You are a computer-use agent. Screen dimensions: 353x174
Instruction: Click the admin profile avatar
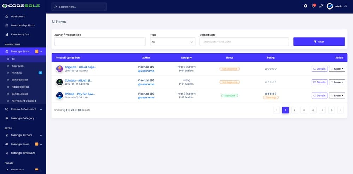(330, 6)
